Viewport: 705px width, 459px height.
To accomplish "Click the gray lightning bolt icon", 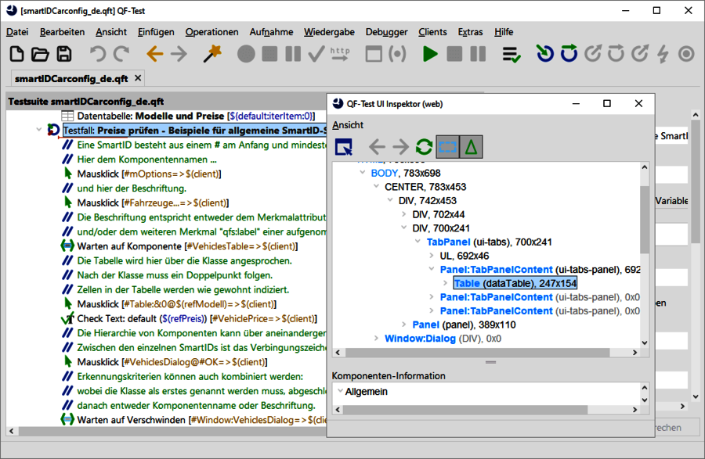I will (663, 54).
